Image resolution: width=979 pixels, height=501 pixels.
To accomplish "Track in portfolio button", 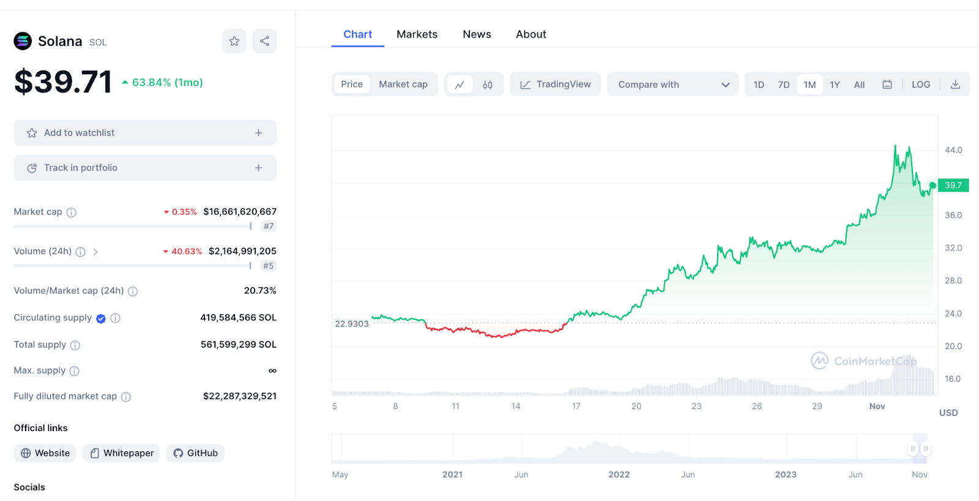I will [x=145, y=168].
